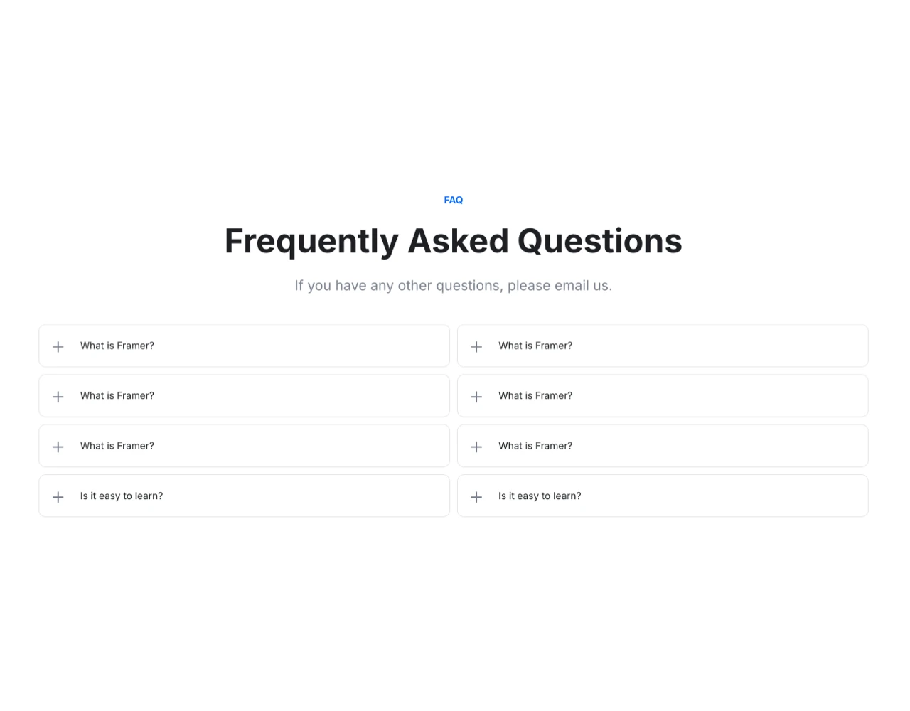Click the subtitle below the FAQ heading
The width and height of the screenshot is (910, 711).
click(x=453, y=285)
